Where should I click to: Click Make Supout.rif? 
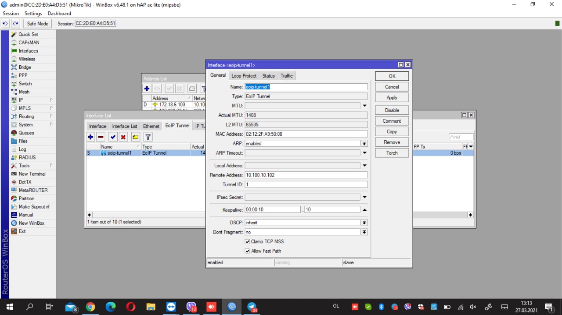pos(34,207)
